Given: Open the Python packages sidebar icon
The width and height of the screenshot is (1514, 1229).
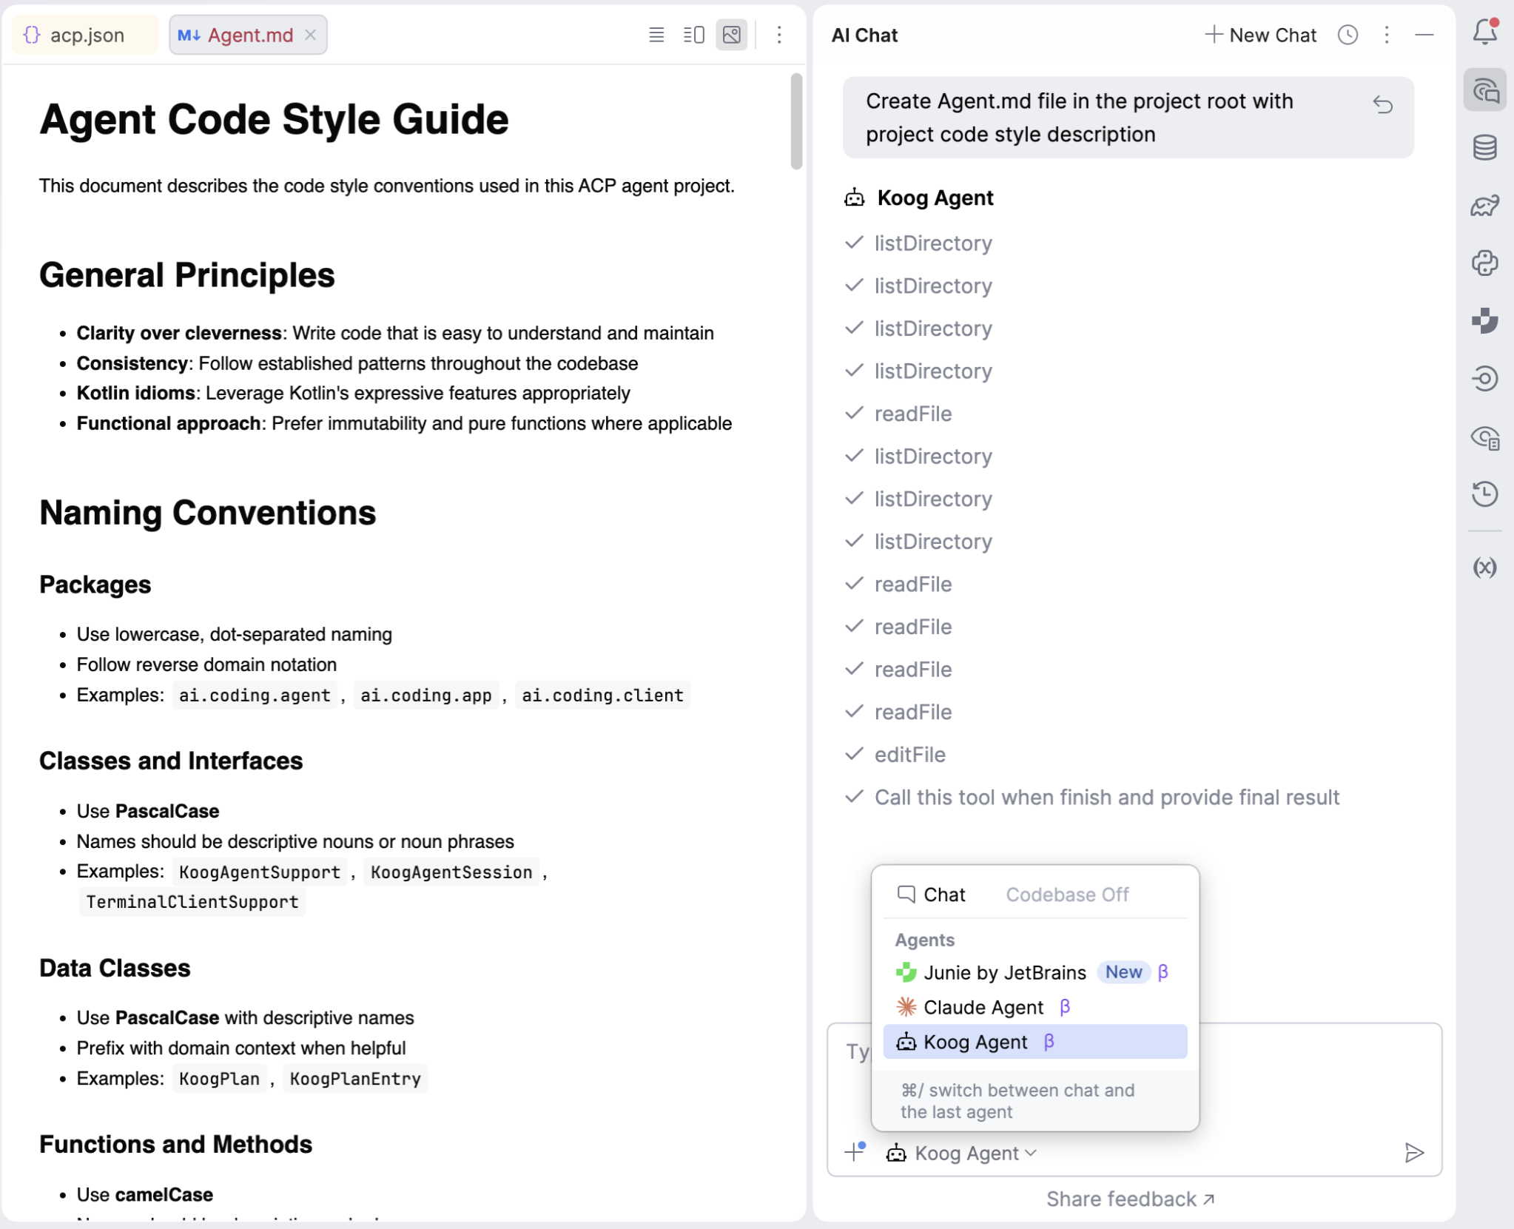Looking at the screenshot, I should [x=1484, y=263].
